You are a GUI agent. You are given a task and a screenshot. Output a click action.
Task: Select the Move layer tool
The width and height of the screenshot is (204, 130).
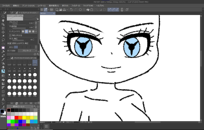[3, 32]
